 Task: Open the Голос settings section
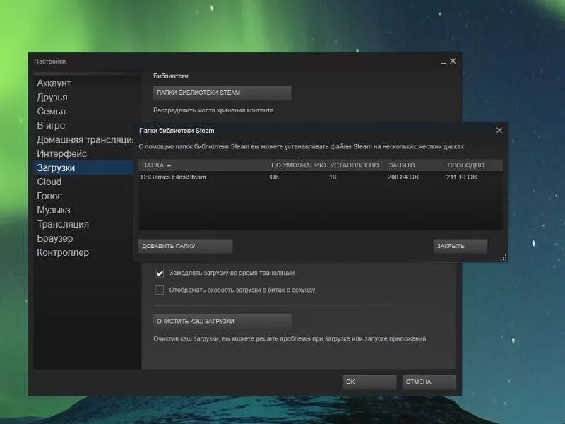coord(49,196)
